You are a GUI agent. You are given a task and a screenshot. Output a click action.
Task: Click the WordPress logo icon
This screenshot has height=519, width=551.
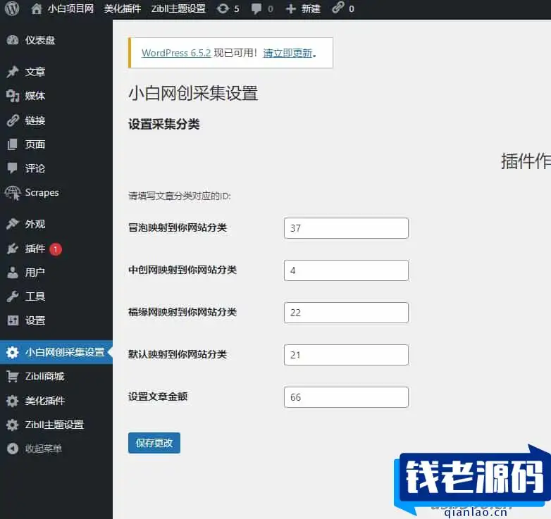point(12,8)
